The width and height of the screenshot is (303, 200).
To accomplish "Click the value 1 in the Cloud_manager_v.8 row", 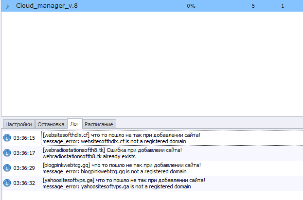I will [x=283, y=6].
